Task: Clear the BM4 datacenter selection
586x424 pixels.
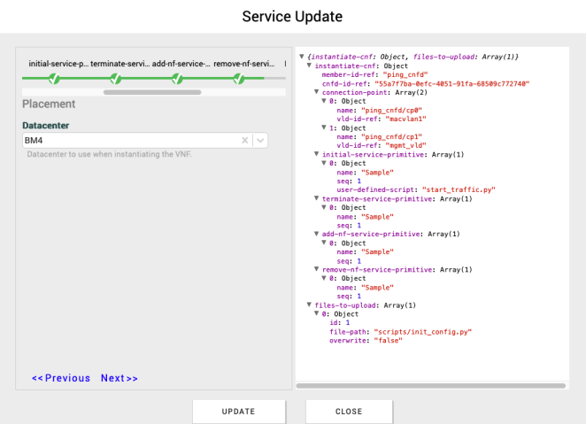Action: (x=245, y=141)
